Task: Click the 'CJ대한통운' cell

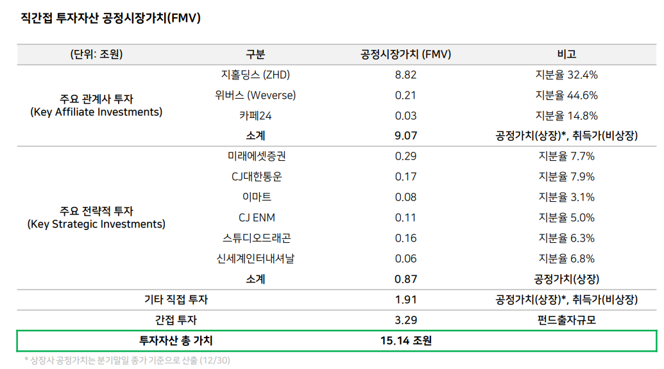Action: tap(257, 177)
